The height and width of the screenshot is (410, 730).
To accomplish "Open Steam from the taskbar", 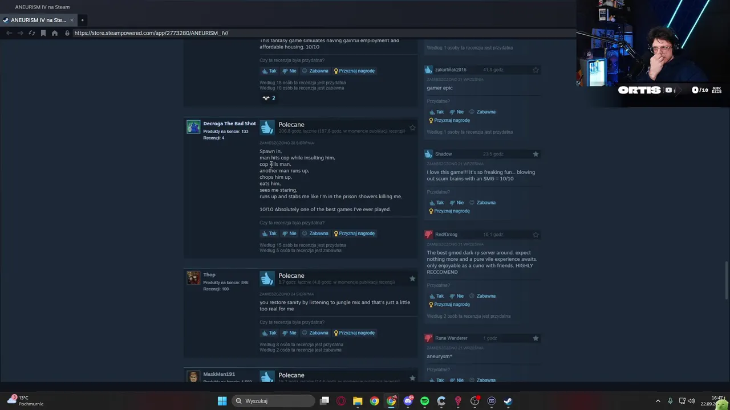I will [508, 401].
